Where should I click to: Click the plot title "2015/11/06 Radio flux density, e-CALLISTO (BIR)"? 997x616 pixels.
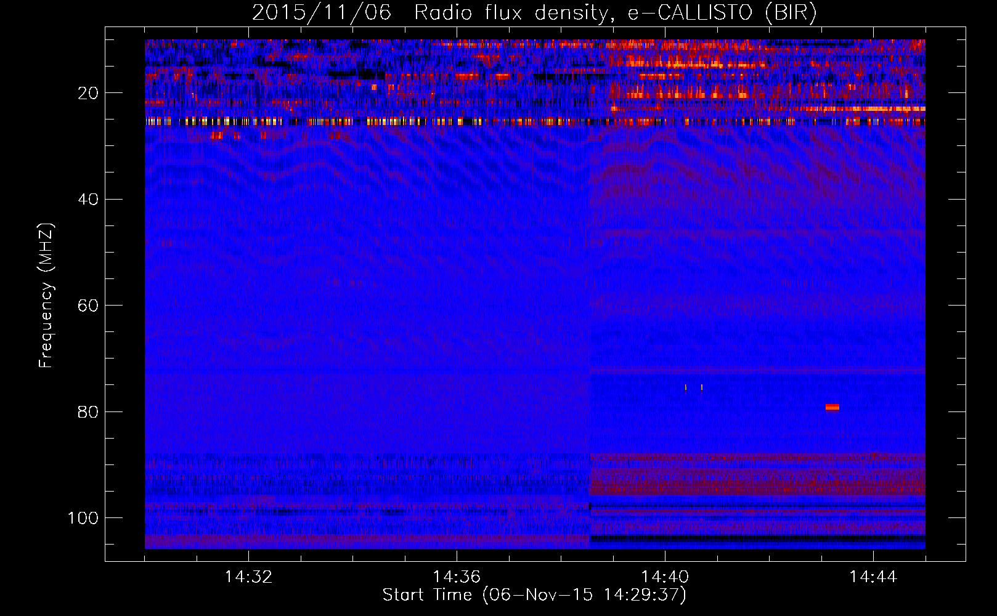tap(534, 13)
